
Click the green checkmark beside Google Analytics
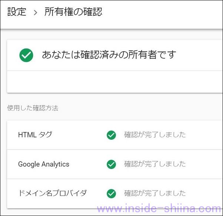(111, 164)
